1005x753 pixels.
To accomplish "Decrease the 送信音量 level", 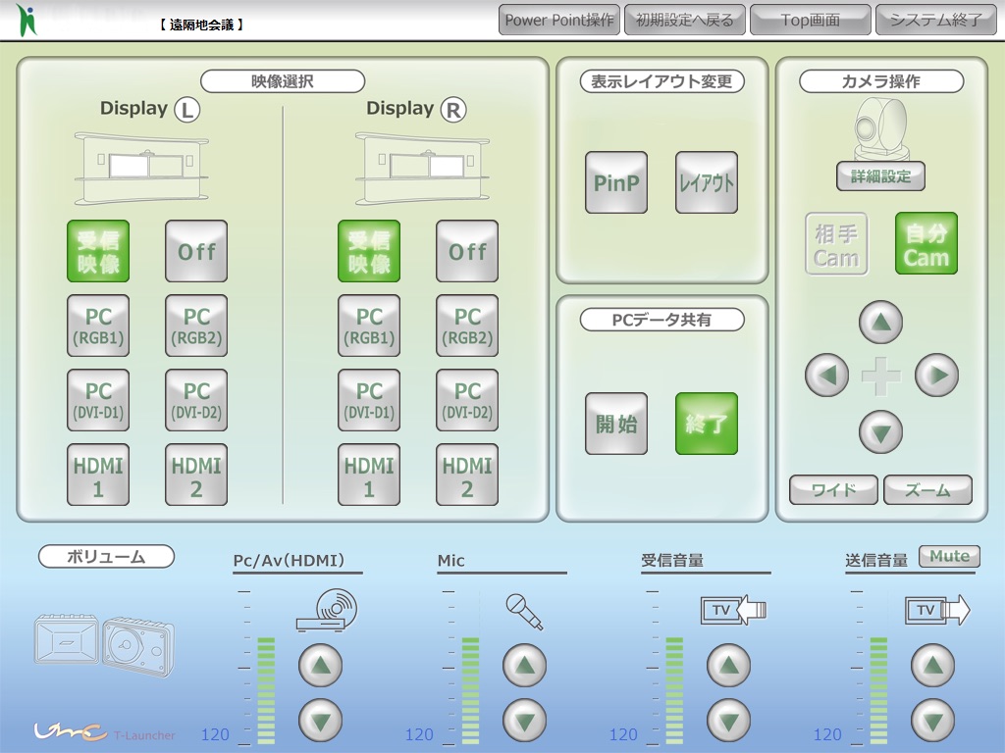I will point(932,721).
